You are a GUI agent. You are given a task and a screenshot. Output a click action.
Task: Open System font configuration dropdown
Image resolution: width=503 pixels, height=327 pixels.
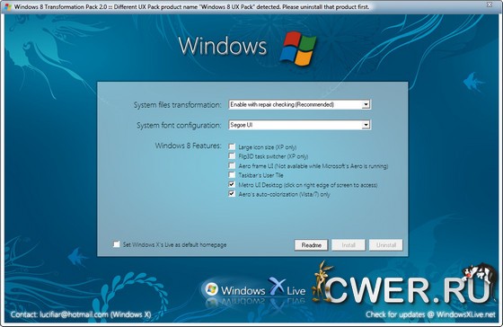pyautogui.click(x=366, y=125)
